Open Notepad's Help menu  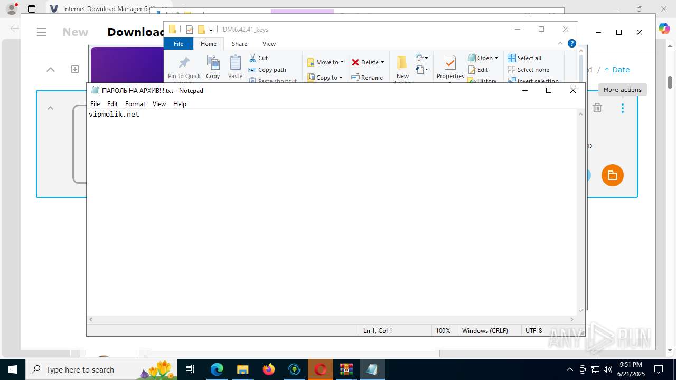(x=180, y=104)
